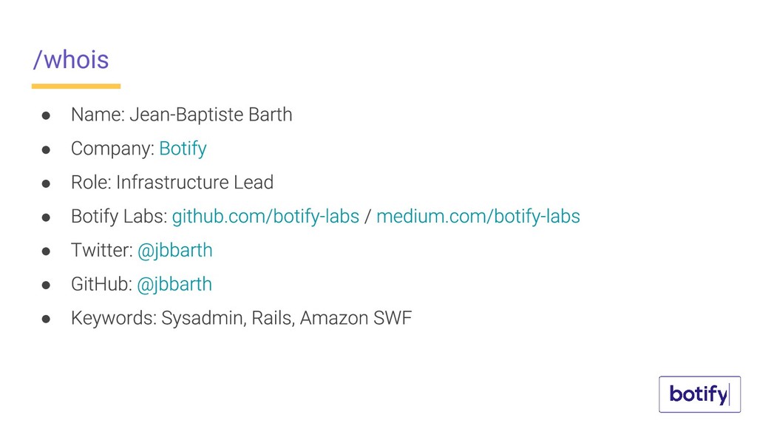Screen dimensions: 757x426
Task: Click the Role: Infrastructure Lead text
Action: 172,183
